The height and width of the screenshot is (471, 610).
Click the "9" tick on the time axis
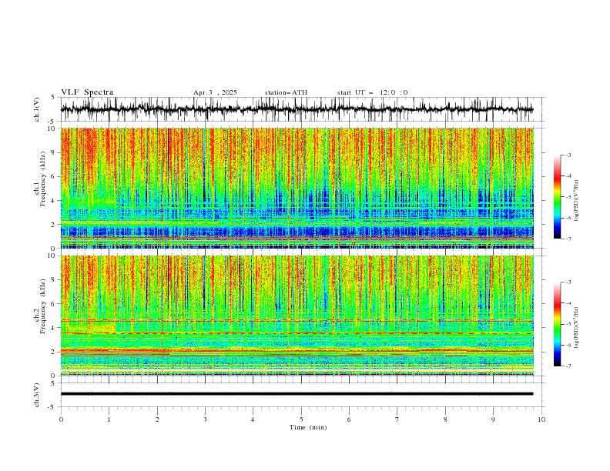pos(493,419)
